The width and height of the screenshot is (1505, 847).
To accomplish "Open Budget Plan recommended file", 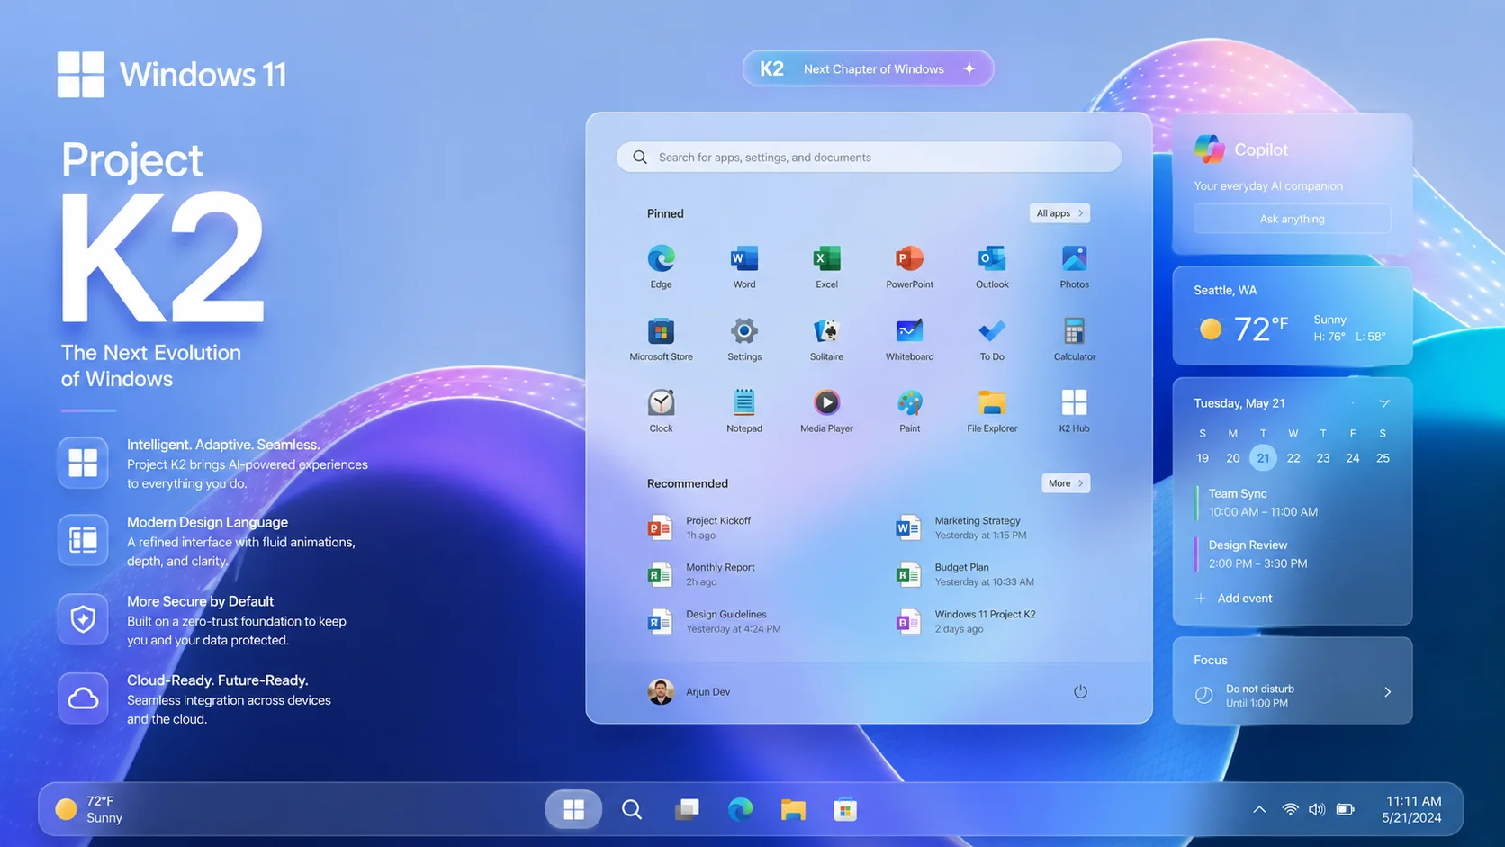I will coord(964,574).
